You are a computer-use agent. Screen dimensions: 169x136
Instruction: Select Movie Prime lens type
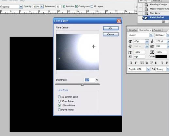point(59,110)
